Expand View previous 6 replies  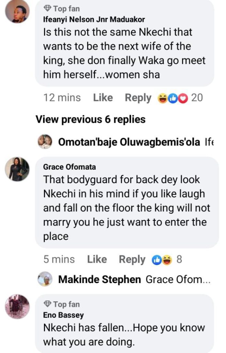[90, 119]
